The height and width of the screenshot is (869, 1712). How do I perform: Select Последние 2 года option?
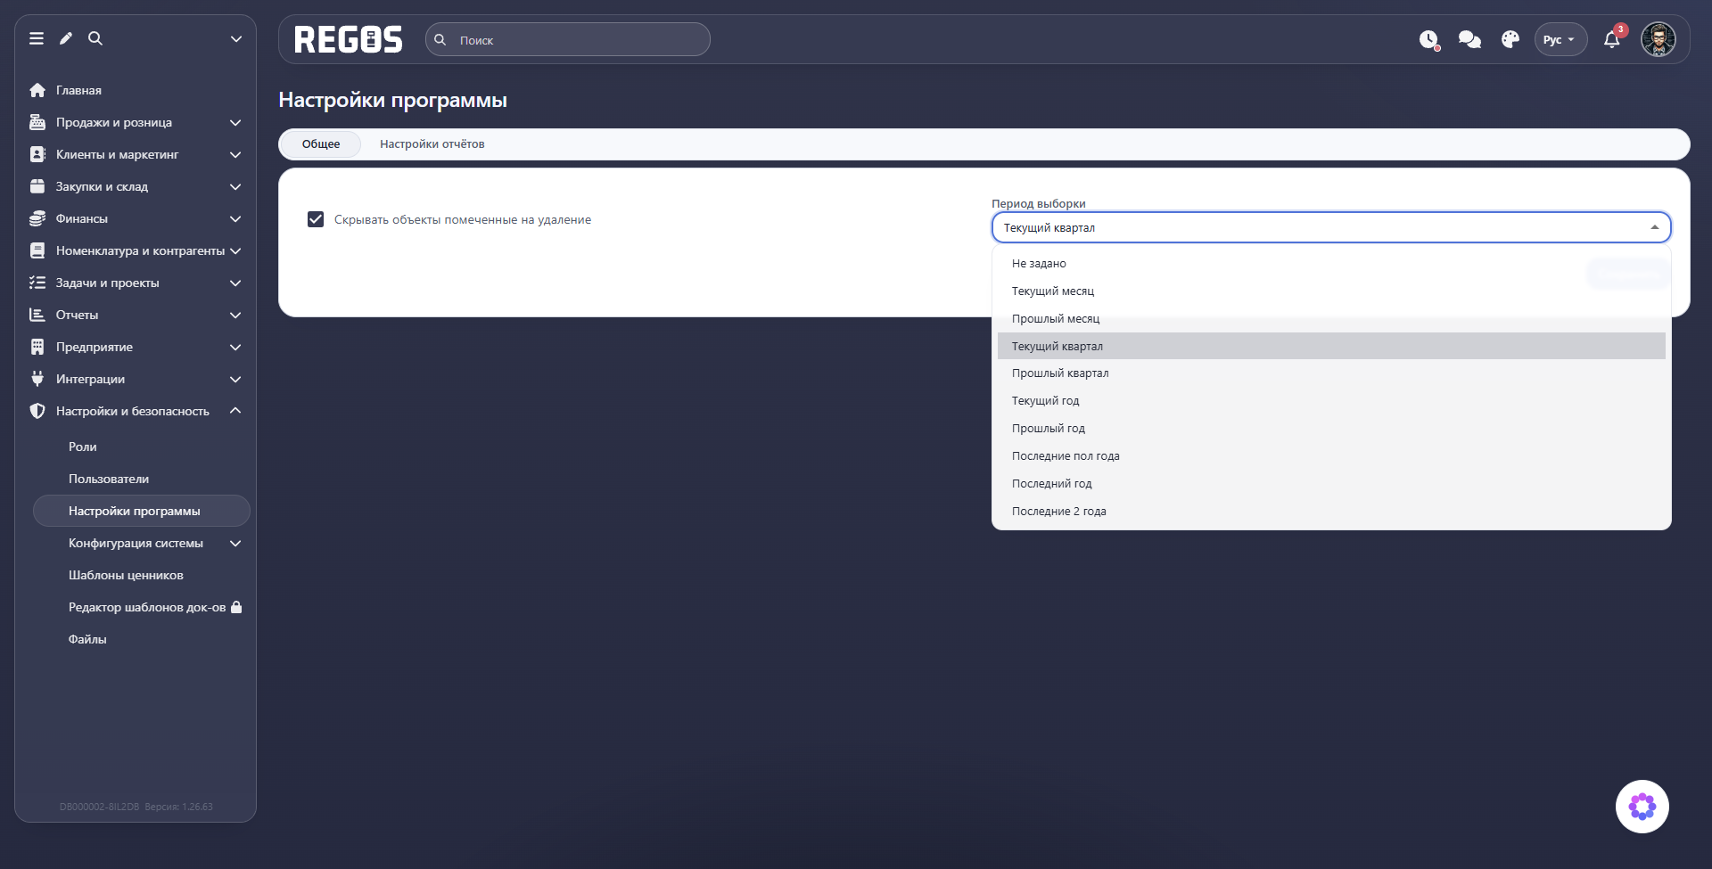1331,511
